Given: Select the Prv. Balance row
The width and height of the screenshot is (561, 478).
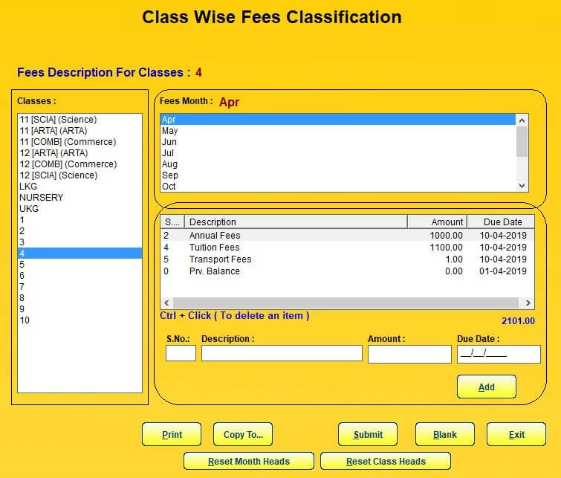Looking at the screenshot, I should (348, 271).
